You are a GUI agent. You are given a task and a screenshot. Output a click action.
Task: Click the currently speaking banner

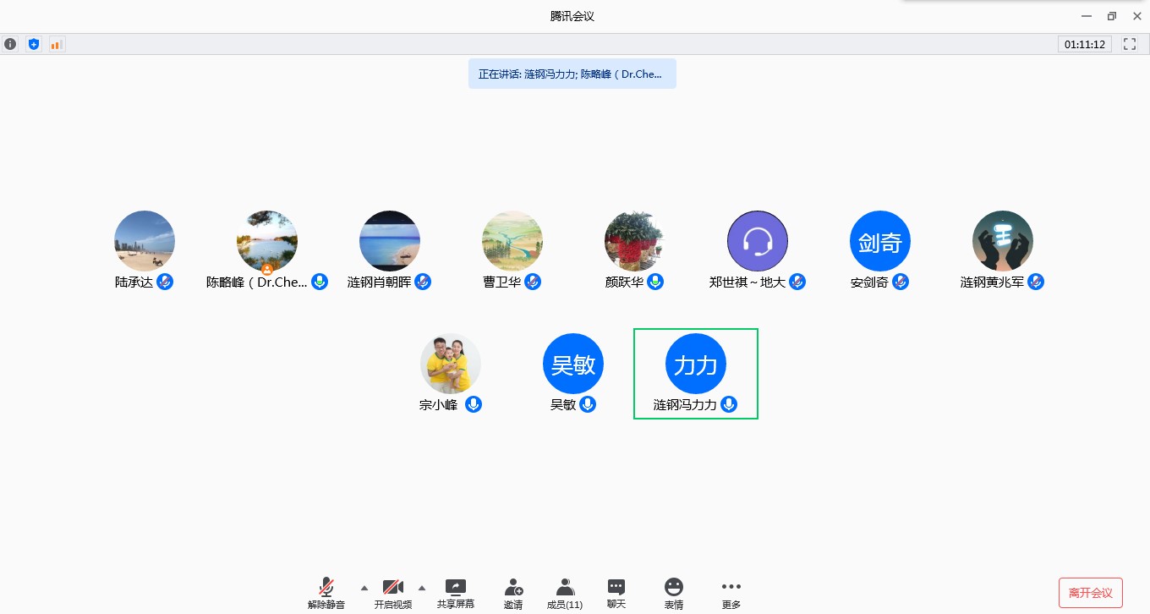point(572,74)
